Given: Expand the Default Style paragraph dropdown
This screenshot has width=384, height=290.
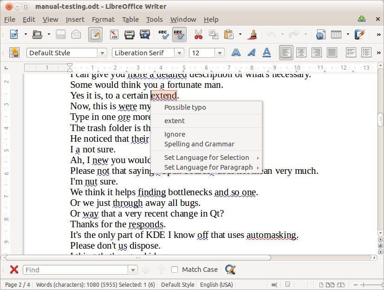Looking at the screenshot, I should tap(103, 53).
